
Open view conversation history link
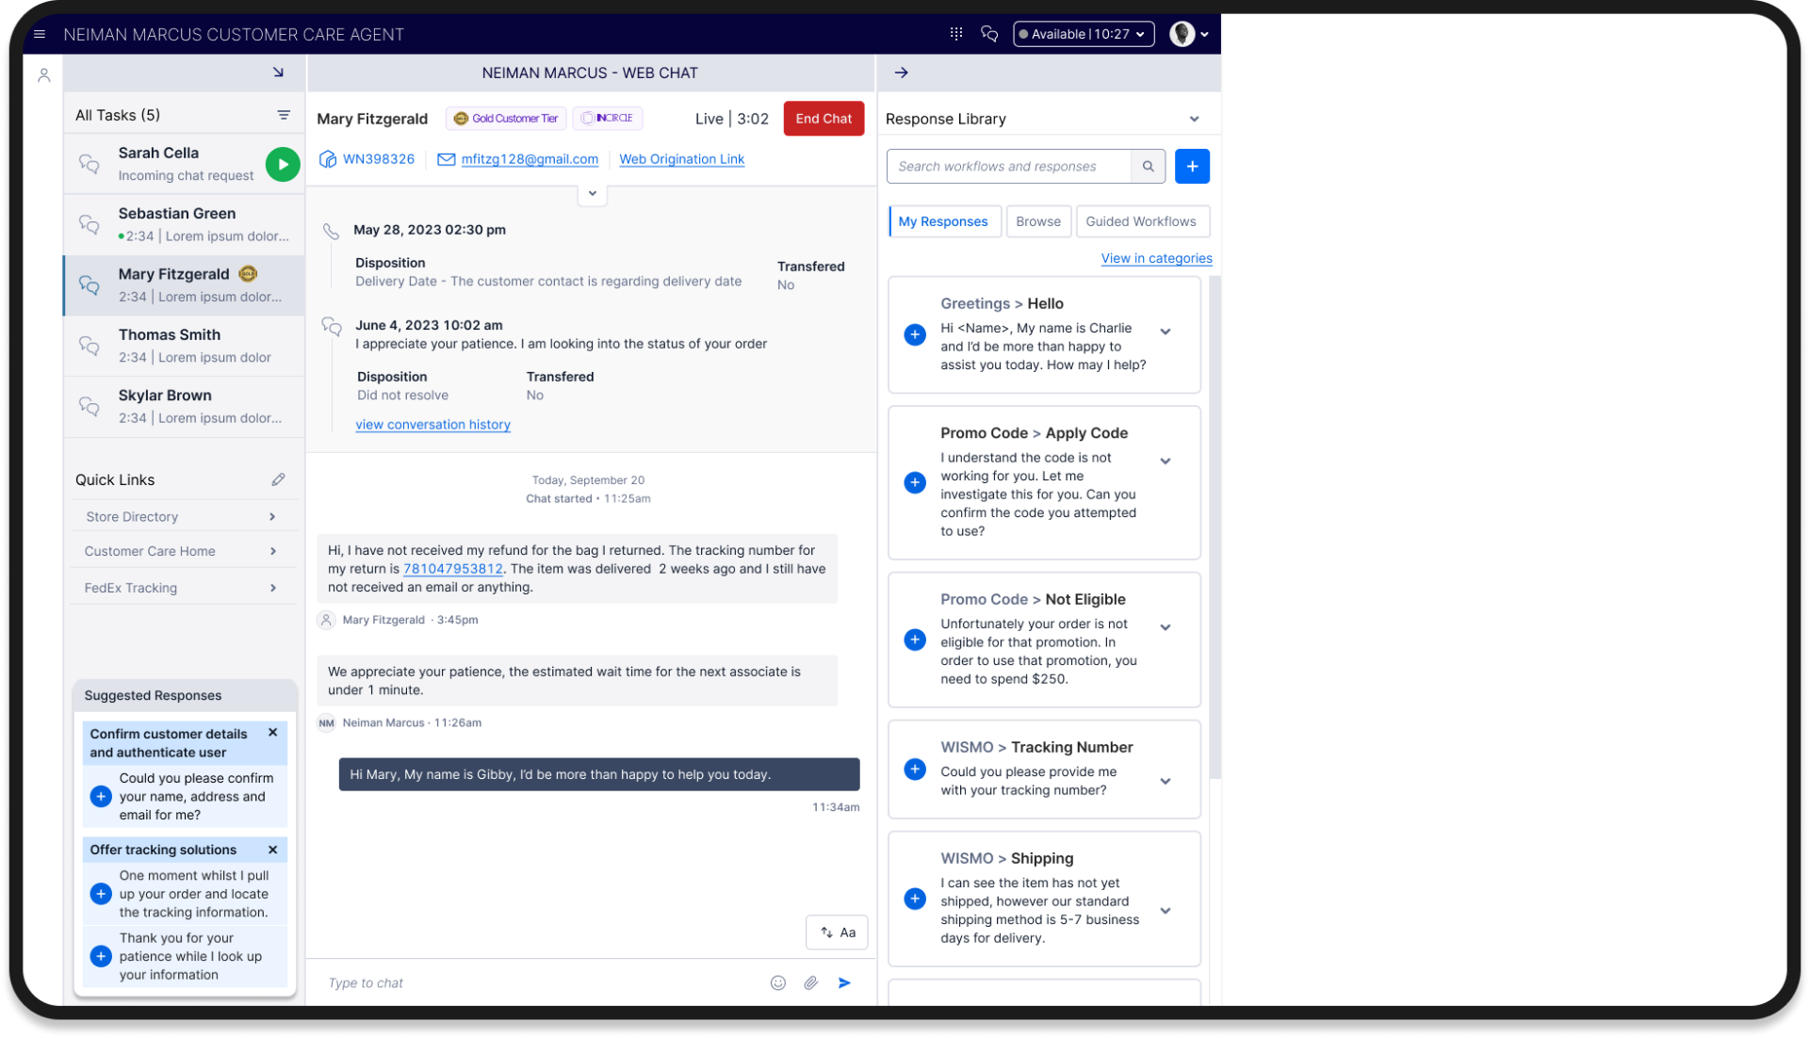(x=432, y=425)
